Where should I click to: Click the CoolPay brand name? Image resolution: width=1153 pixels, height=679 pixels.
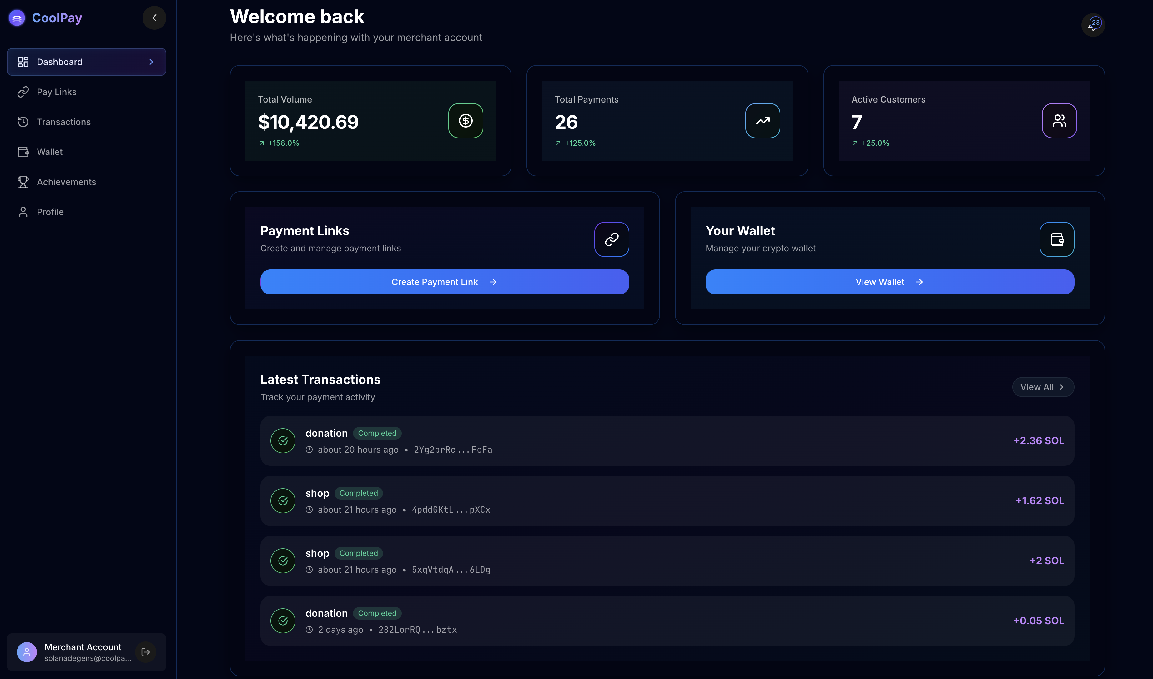tap(57, 18)
